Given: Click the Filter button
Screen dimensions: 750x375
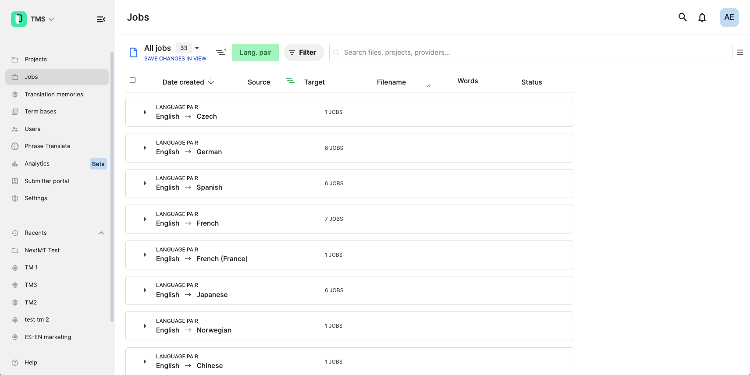Looking at the screenshot, I should [x=303, y=53].
